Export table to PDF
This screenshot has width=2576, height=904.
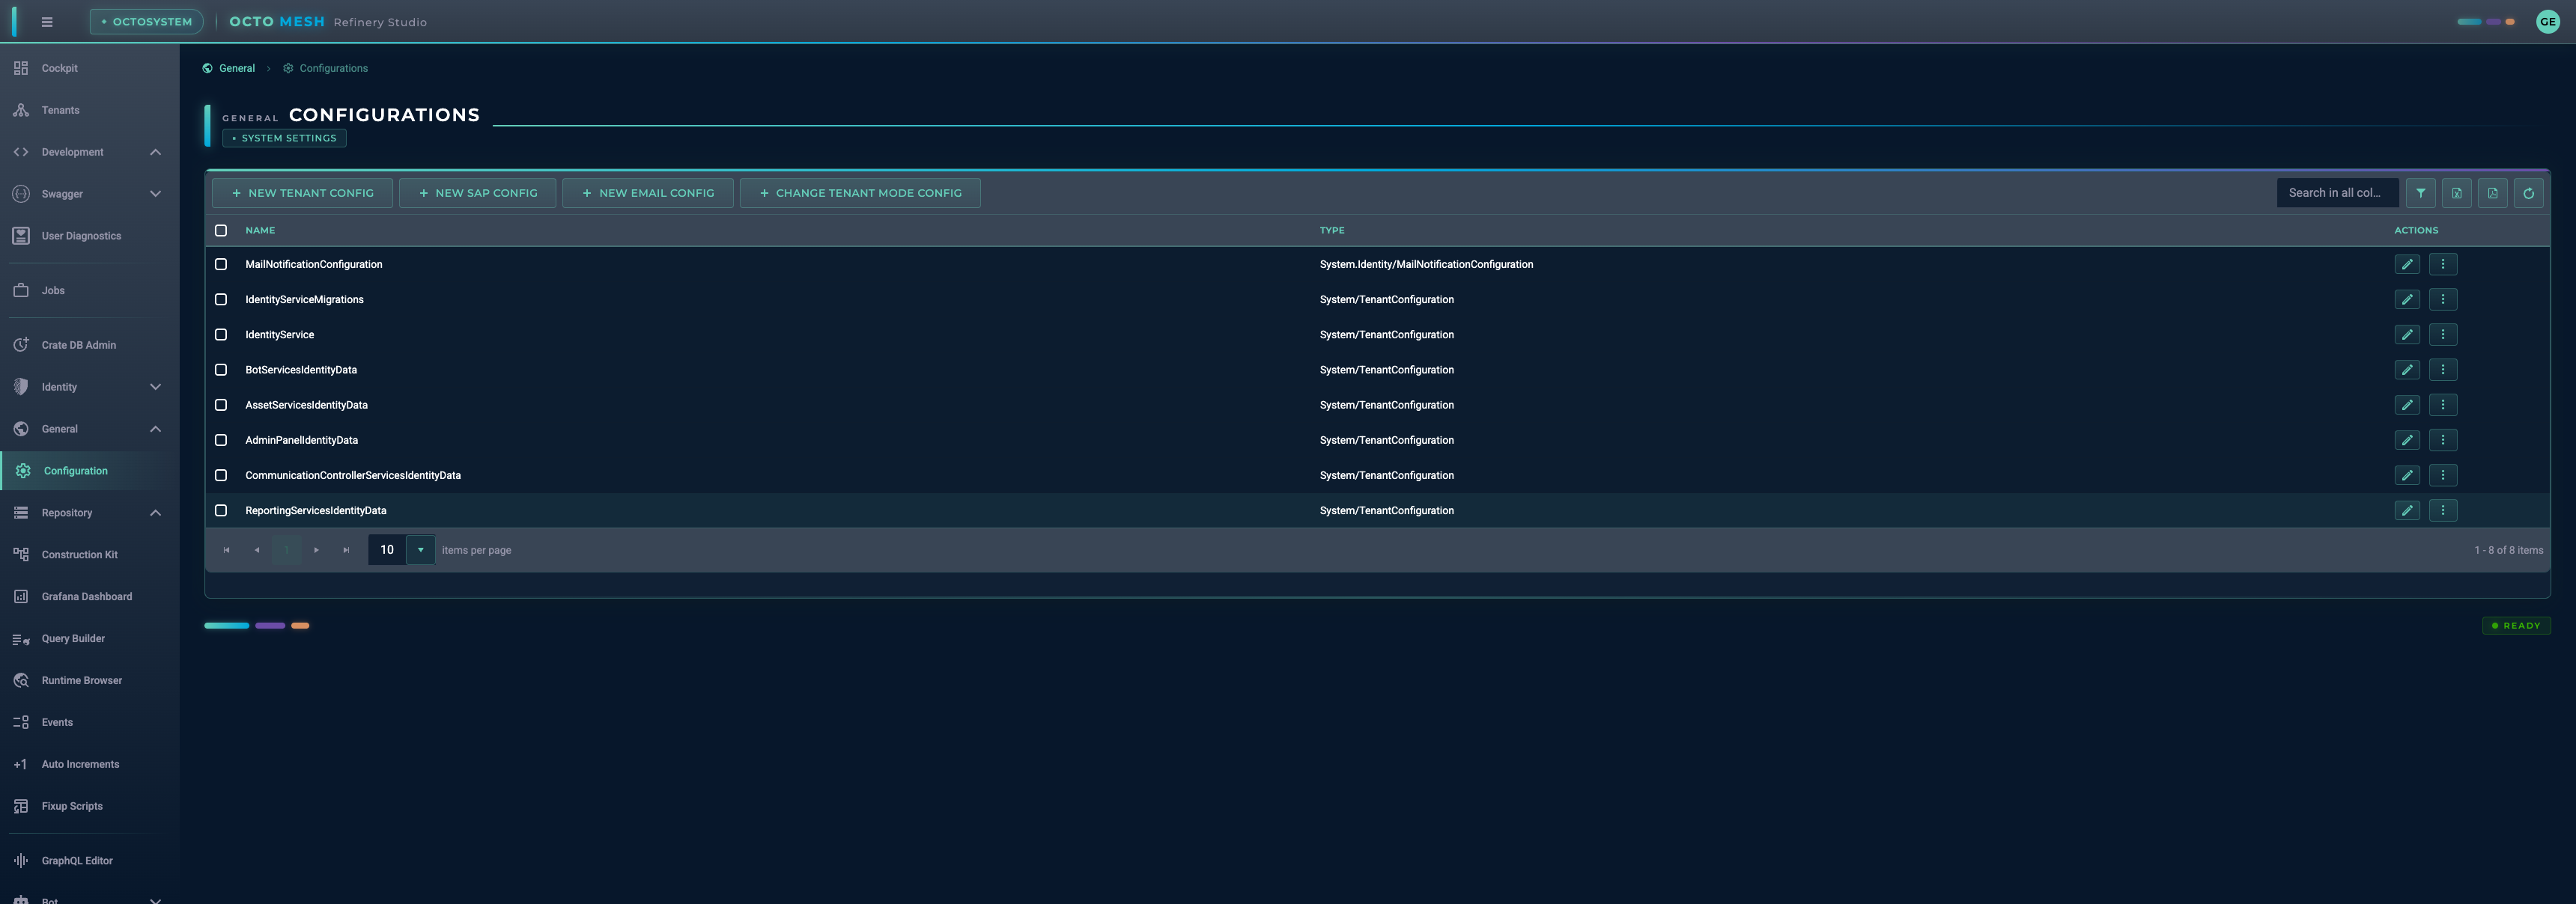(x=2492, y=193)
